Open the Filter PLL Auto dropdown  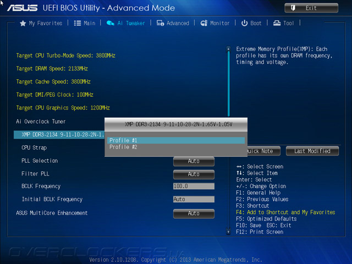pyautogui.click(x=194, y=174)
